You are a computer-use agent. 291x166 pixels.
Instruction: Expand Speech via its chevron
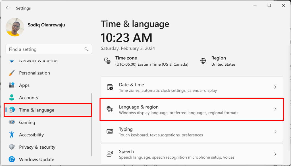pos(275,154)
